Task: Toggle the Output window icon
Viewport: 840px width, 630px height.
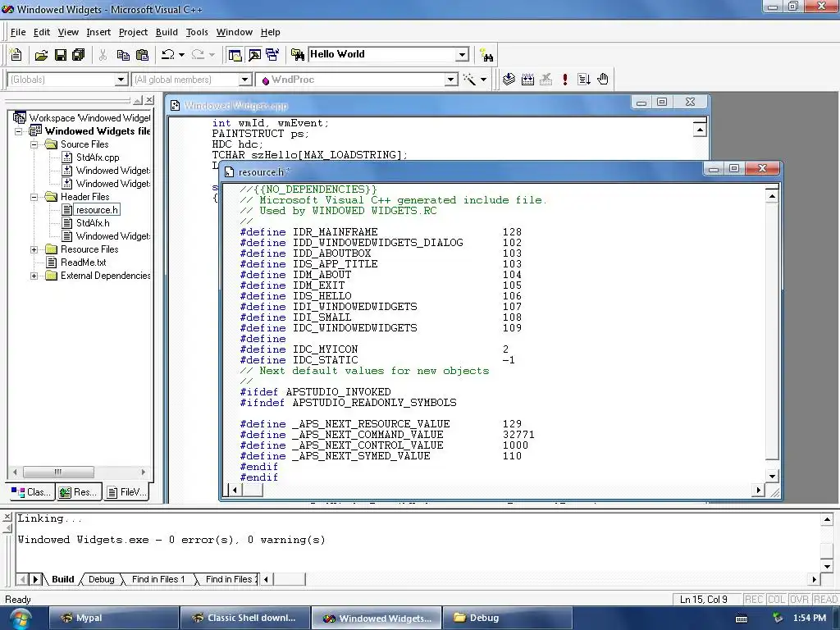Action: pos(254,55)
